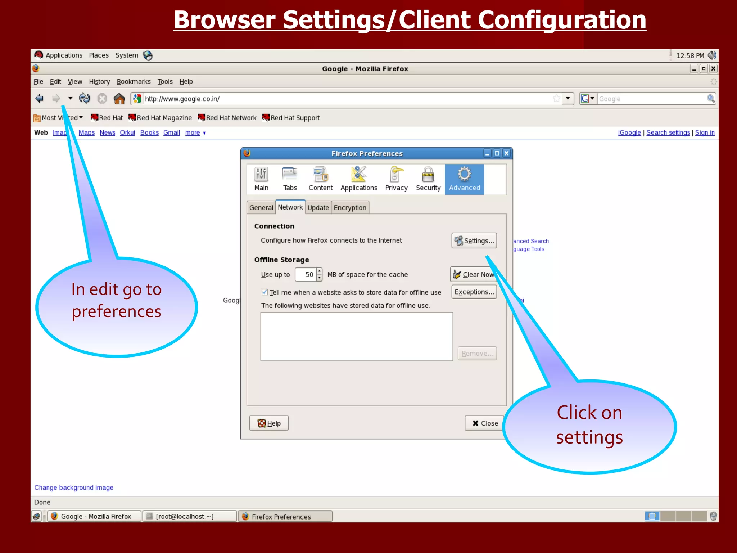
Task: Open the Applications preferences pane
Action: (x=359, y=179)
